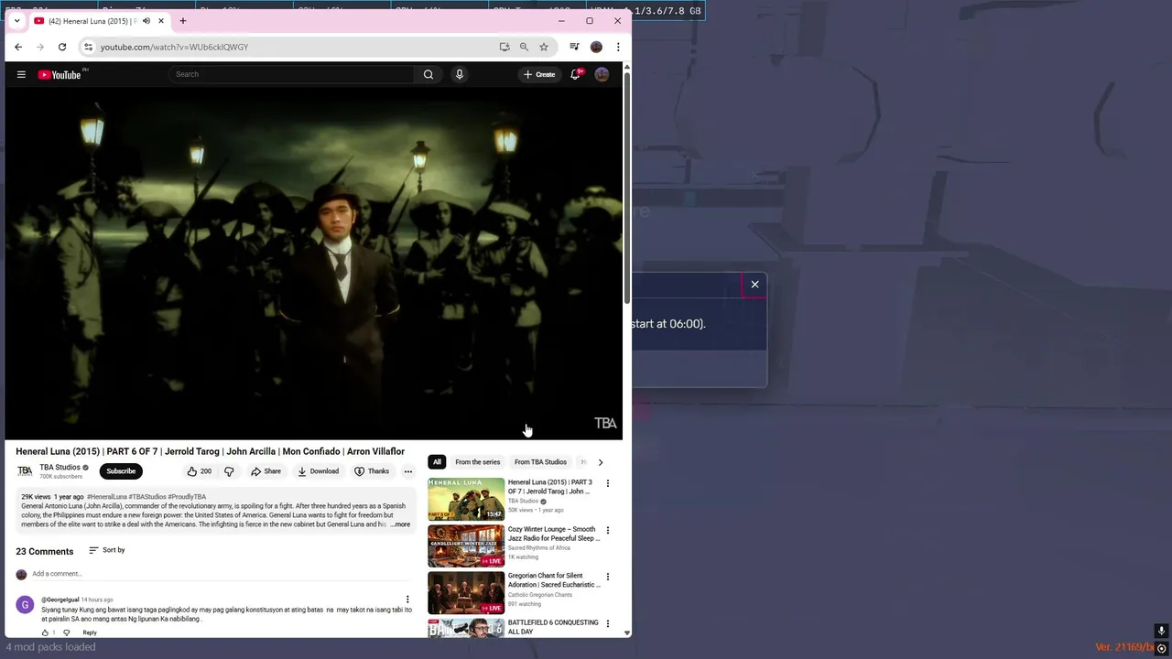Viewport: 1172px width, 659px height.
Task: Open Chrome profile avatar
Action: [x=596, y=47]
